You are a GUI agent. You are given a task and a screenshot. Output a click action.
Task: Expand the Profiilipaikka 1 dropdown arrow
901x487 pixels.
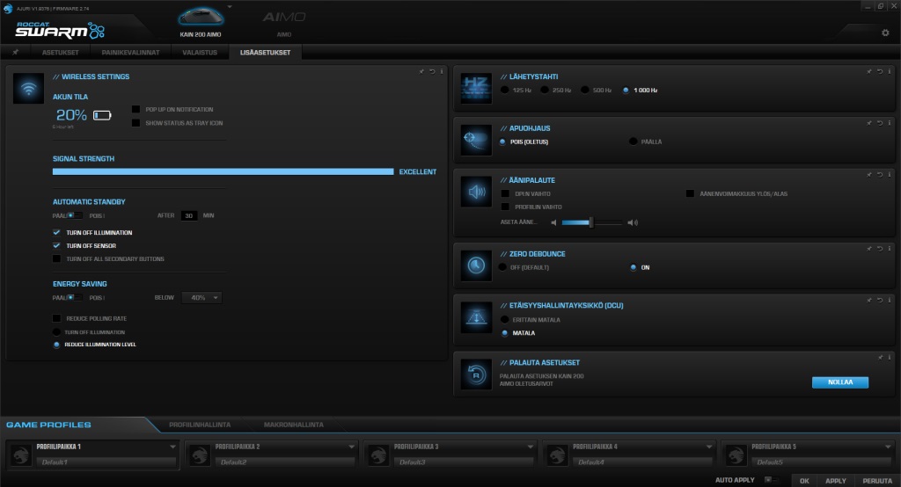(x=174, y=447)
